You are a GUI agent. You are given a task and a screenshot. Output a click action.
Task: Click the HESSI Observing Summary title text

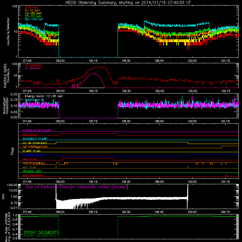coord(128,3)
